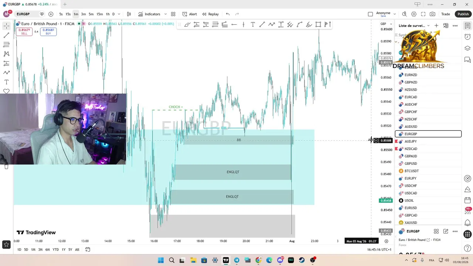The width and height of the screenshot is (473, 266).
Task: Switch to the 5m timeframe
Action: [91, 14]
